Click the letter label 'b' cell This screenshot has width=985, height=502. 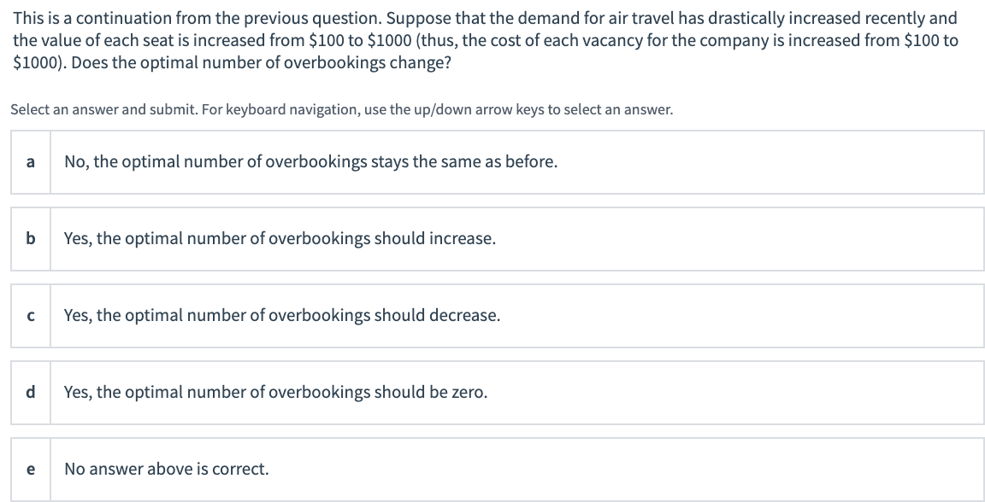30,239
